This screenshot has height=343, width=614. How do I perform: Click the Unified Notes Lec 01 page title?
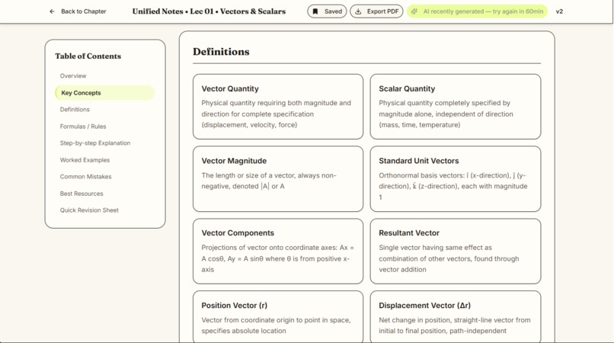coord(209,11)
